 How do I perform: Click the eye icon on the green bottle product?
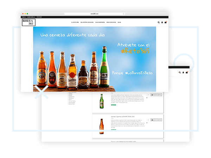147,98
